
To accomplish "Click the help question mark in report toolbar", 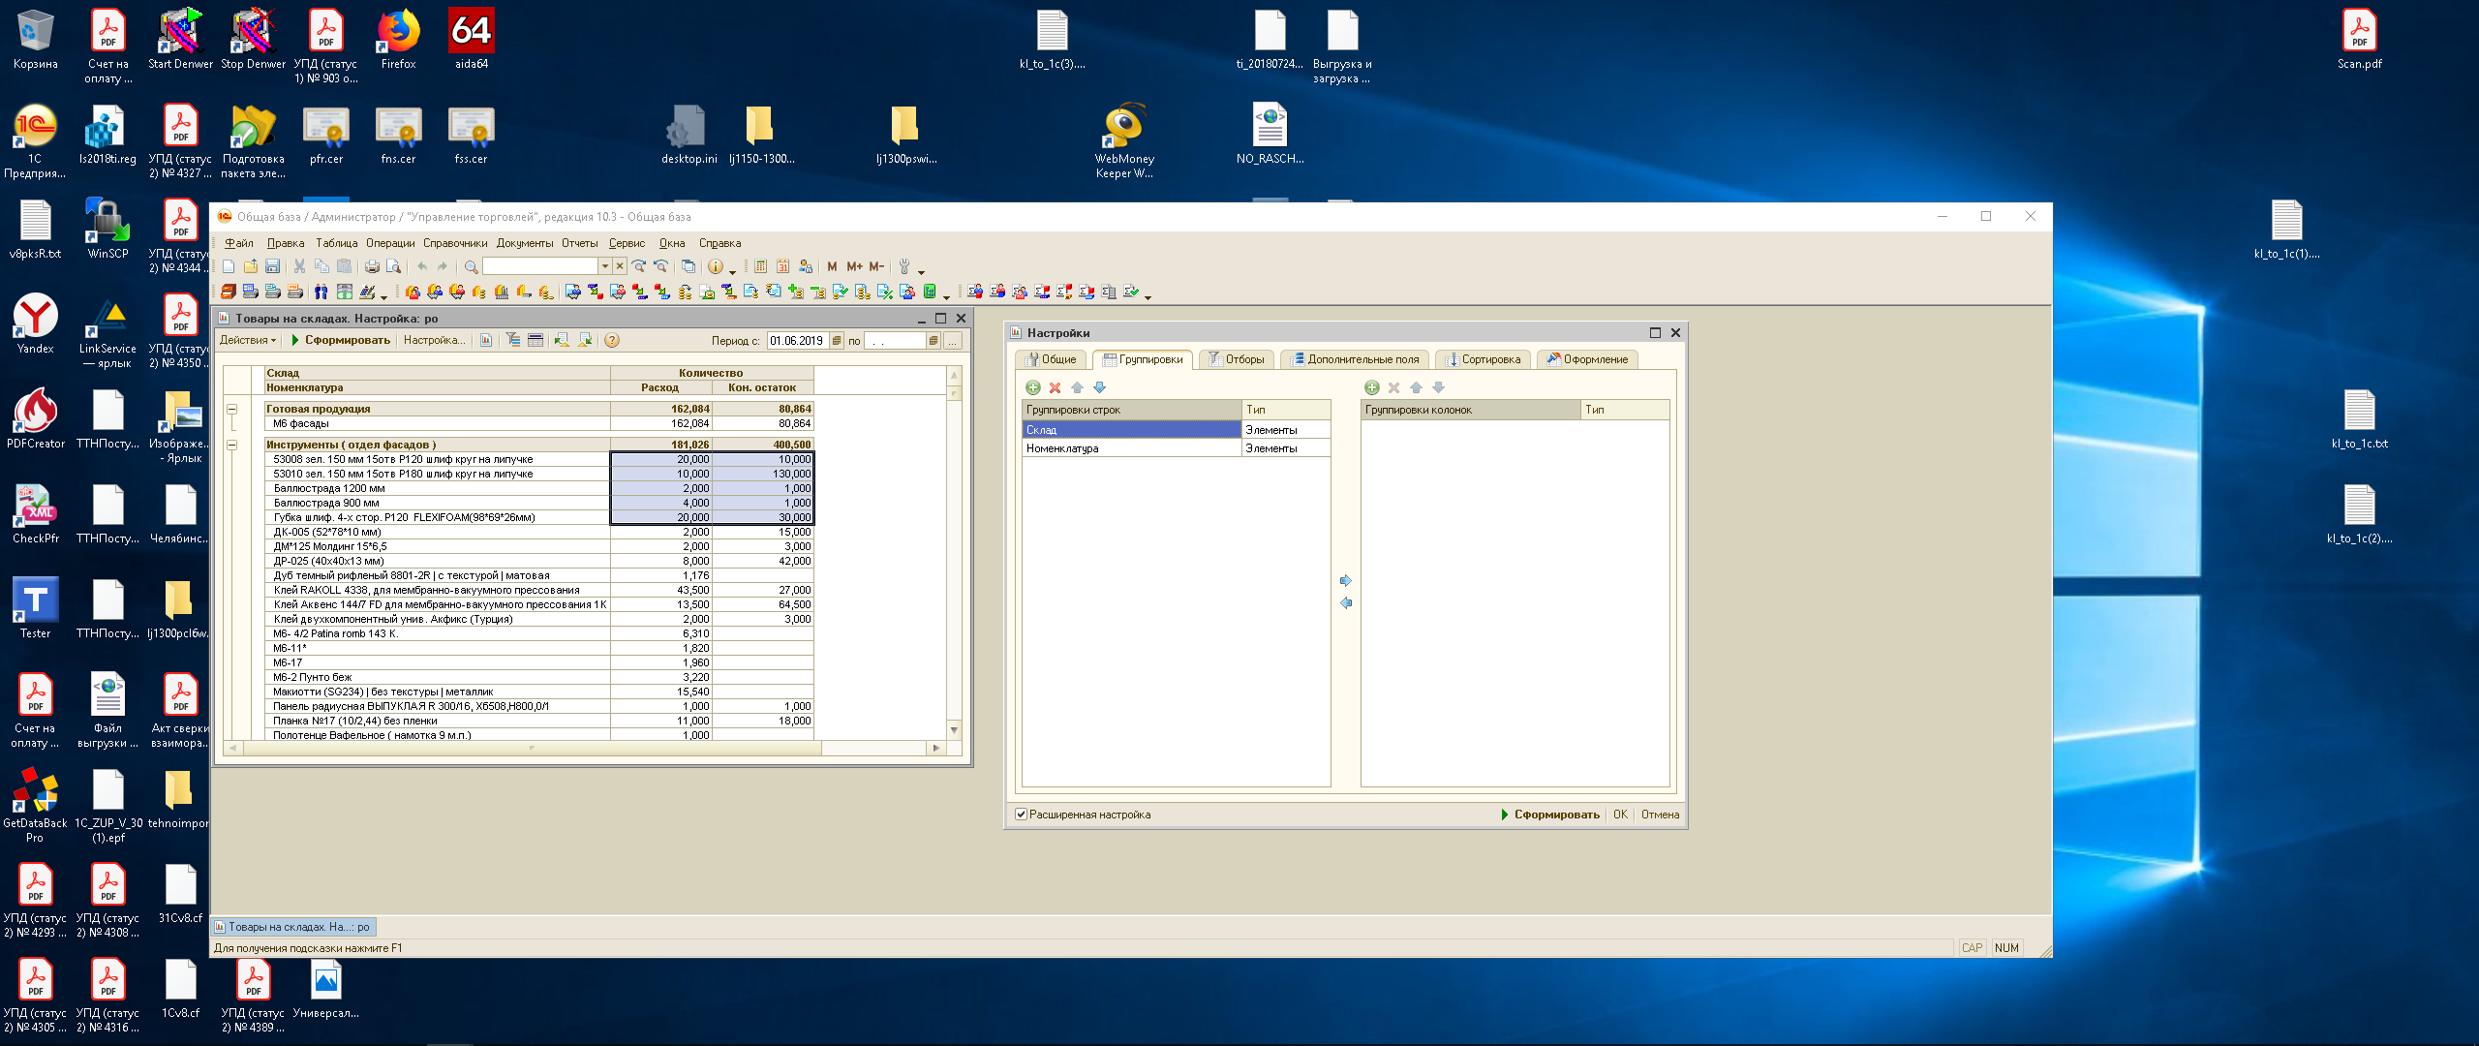I will point(612,340).
